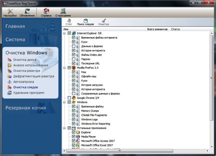The width and height of the screenshot is (216, 156).
Task: Open Справка help lifebuoy icon
Action: coord(46,11)
